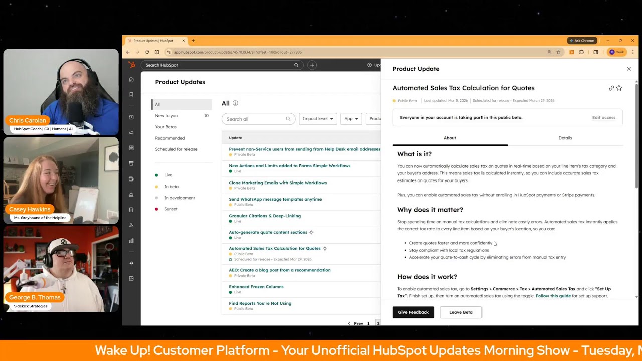Click the info icon next to All heading
This screenshot has height=361, width=642.
point(235,103)
